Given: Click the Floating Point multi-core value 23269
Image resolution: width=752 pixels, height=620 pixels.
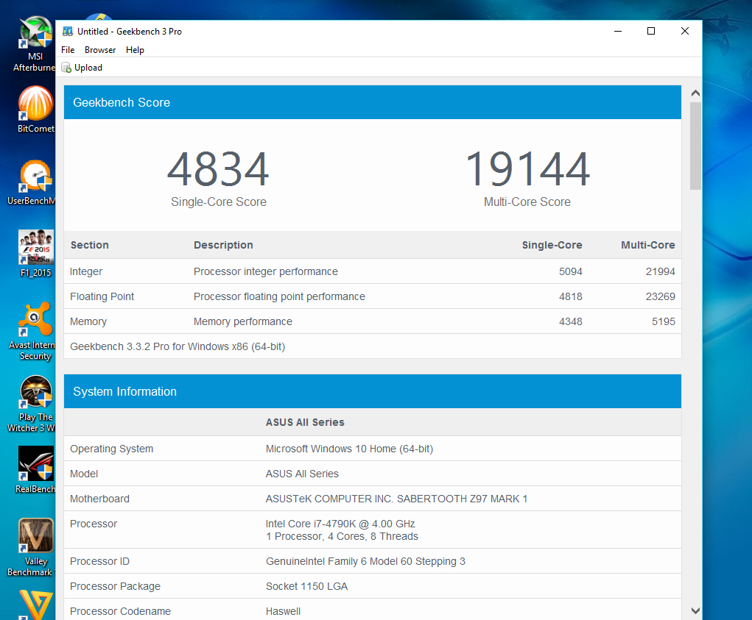Looking at the screenshot, I should [661, 296].
